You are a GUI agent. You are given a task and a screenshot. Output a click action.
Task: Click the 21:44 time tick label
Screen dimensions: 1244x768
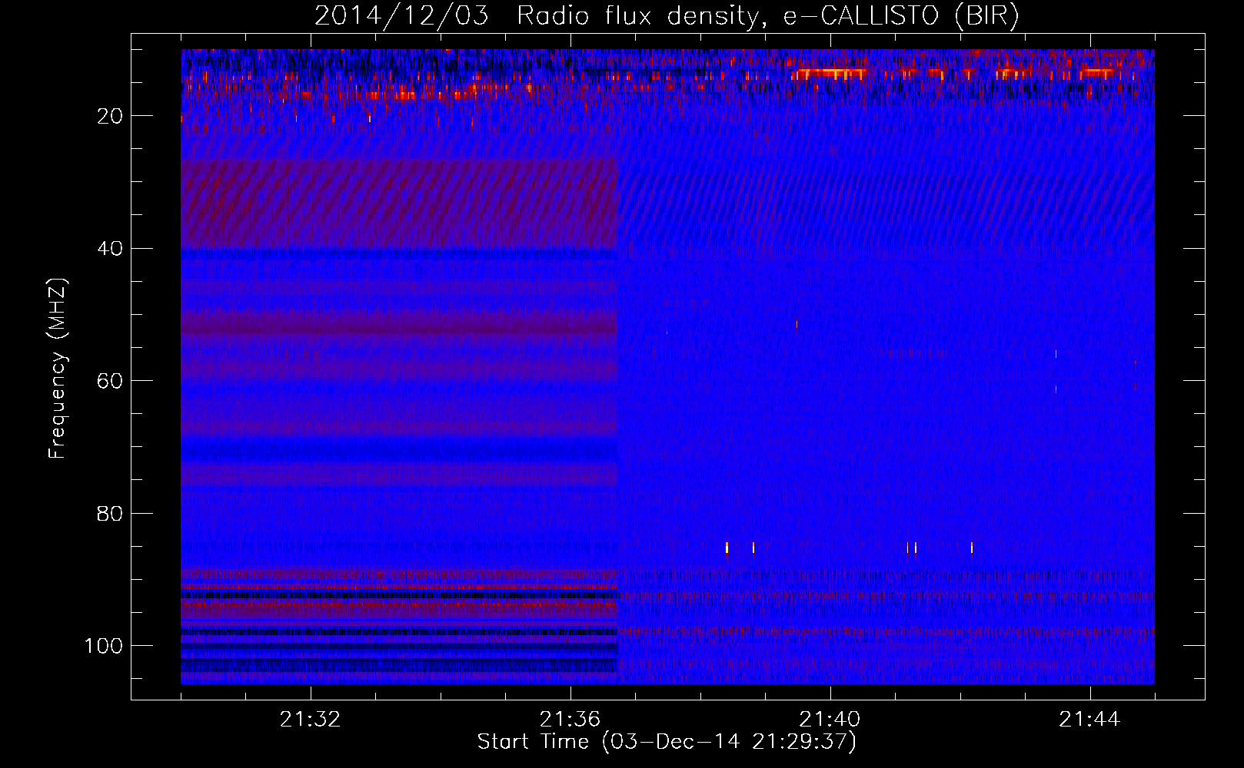point(1089,720)
